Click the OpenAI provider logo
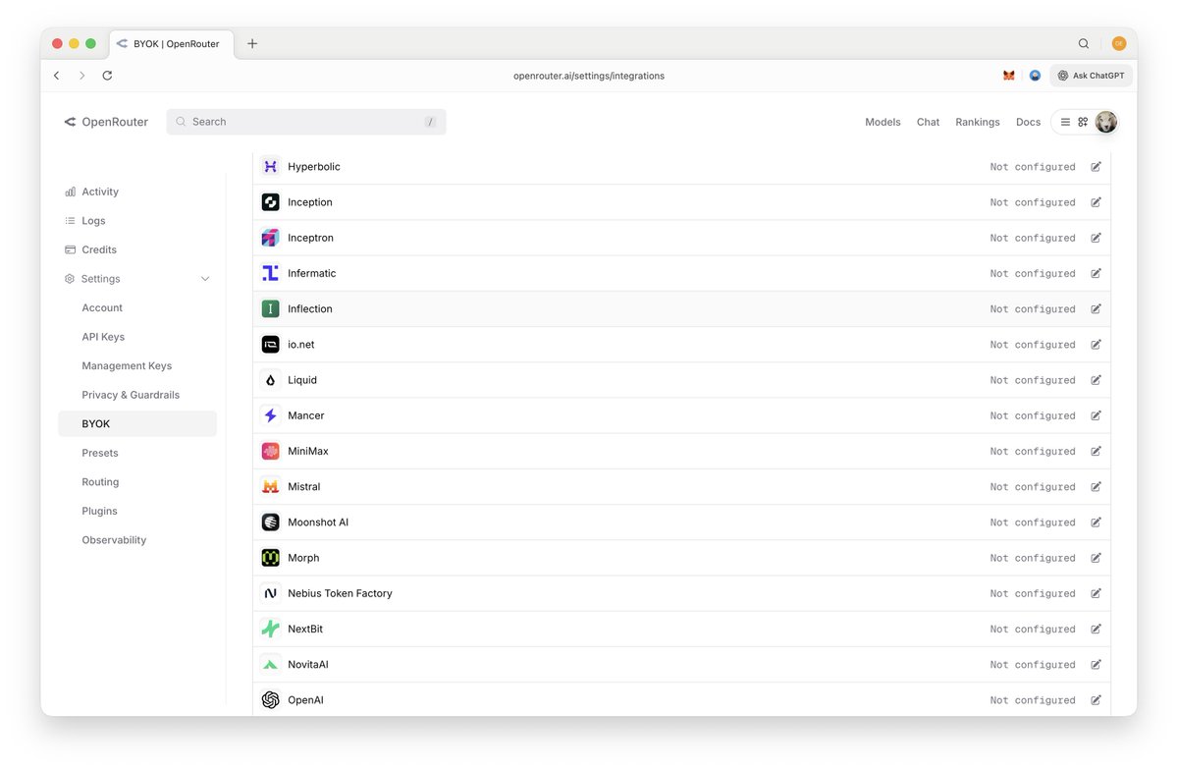 (x=271, y=700)
